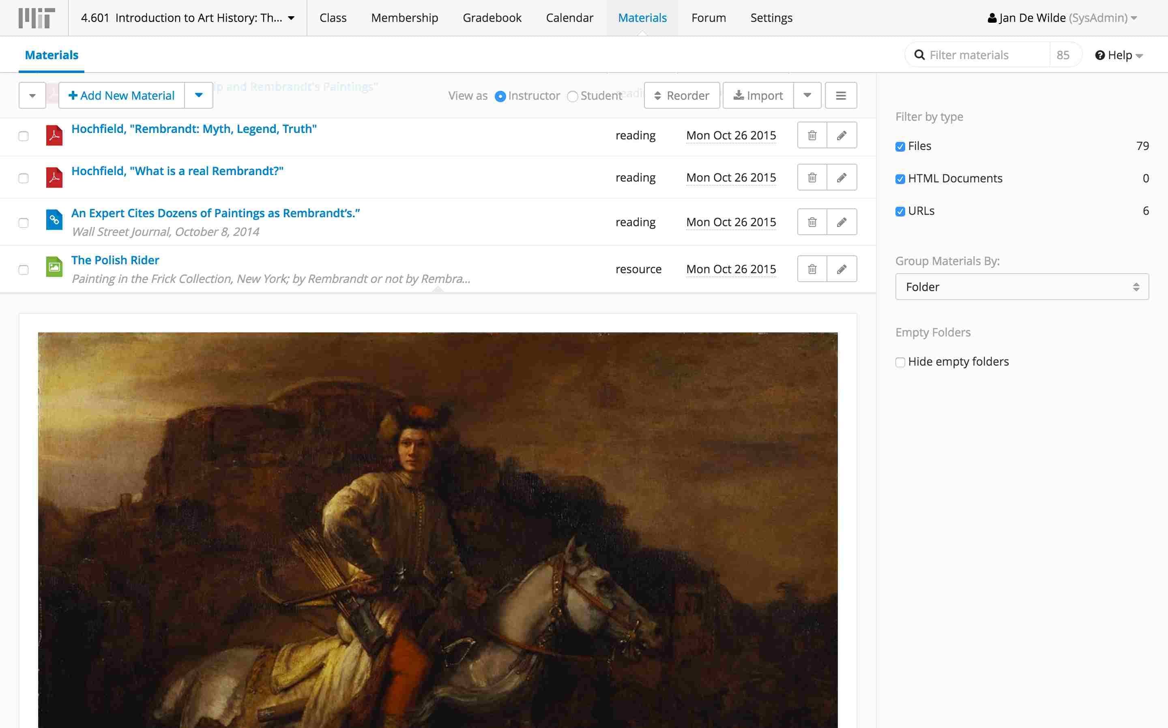This screenshot has width=1168, height=728.
Task: Click the image file icon of The Polish Rider
Action: (x=54, y=267)
